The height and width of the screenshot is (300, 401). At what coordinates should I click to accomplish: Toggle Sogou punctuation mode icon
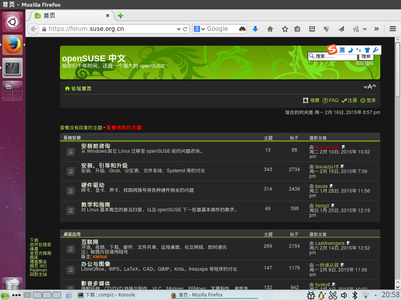pyautogui.click(x=359, y=50)
